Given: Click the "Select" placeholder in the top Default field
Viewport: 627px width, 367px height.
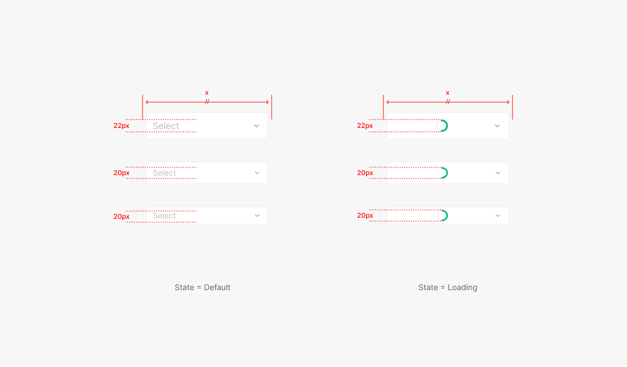Looking at the screenshot, I should [x=166, y=126].
